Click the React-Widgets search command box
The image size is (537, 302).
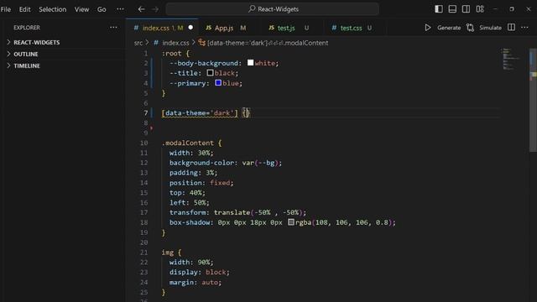273,9
